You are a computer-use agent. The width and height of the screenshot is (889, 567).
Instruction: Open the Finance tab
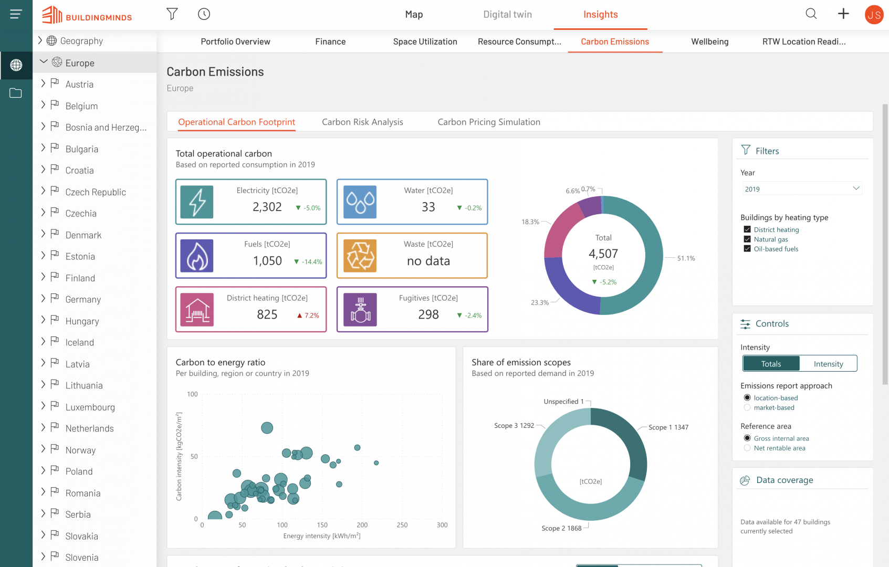coord(330,41)
